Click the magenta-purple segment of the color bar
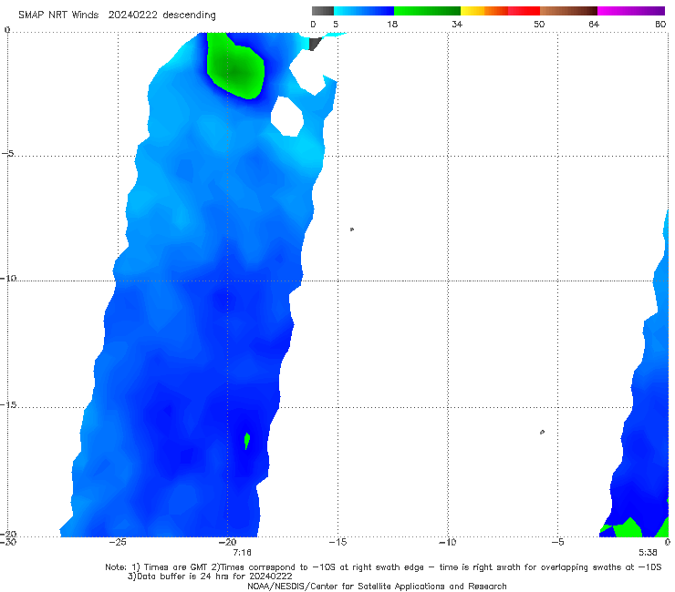The image size is (675, 592). (x=631, y=11)
